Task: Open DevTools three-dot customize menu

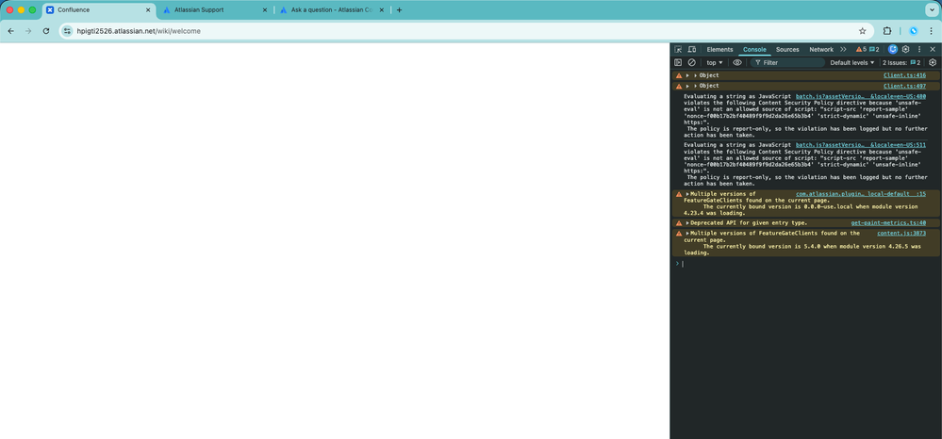Action: [919, 49]
